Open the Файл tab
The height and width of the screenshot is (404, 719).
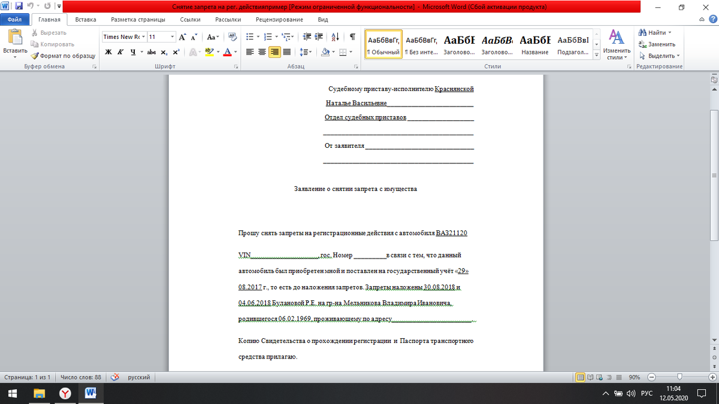coord(14,19)
